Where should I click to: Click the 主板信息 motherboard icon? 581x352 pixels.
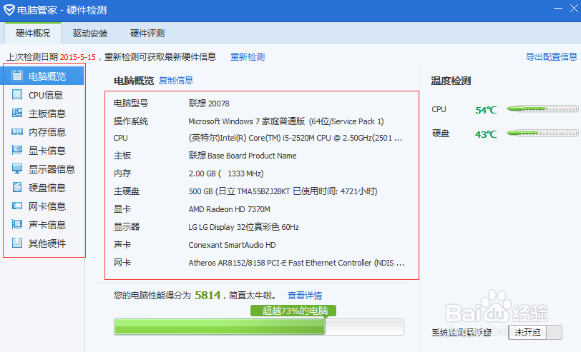[x=16, y=113]
